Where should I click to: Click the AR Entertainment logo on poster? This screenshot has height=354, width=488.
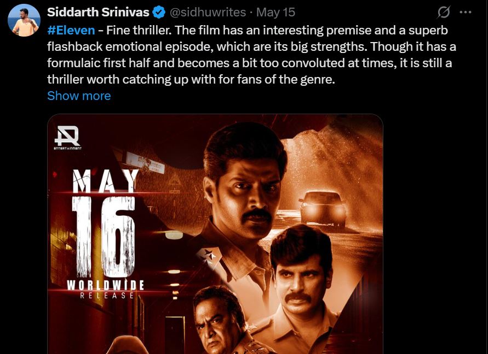pyautogui.click(x=67, y=138)
